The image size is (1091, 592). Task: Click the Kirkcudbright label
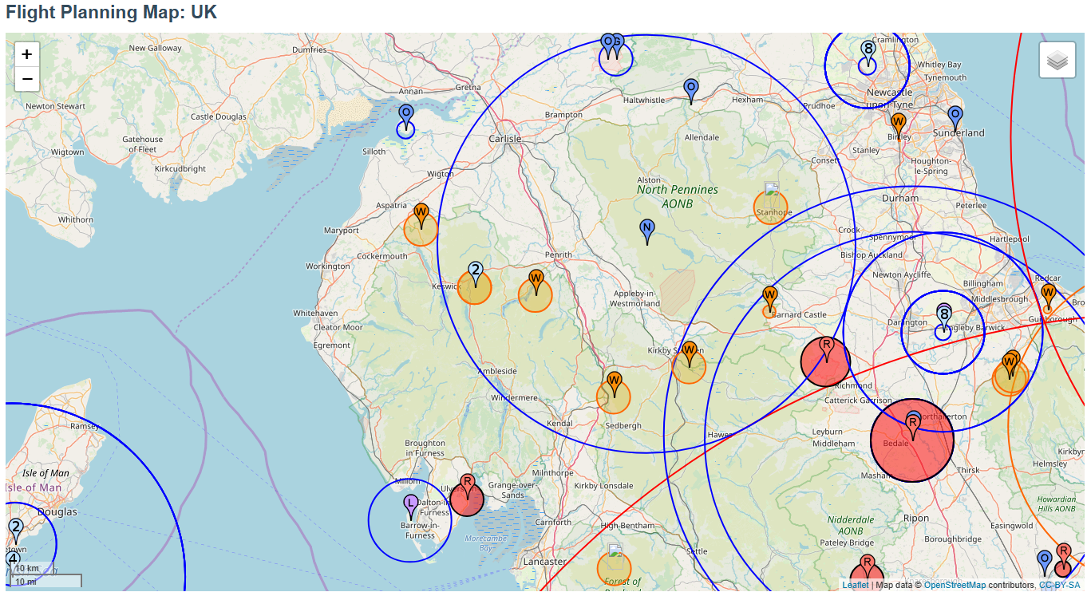click(x=180, y=169)
